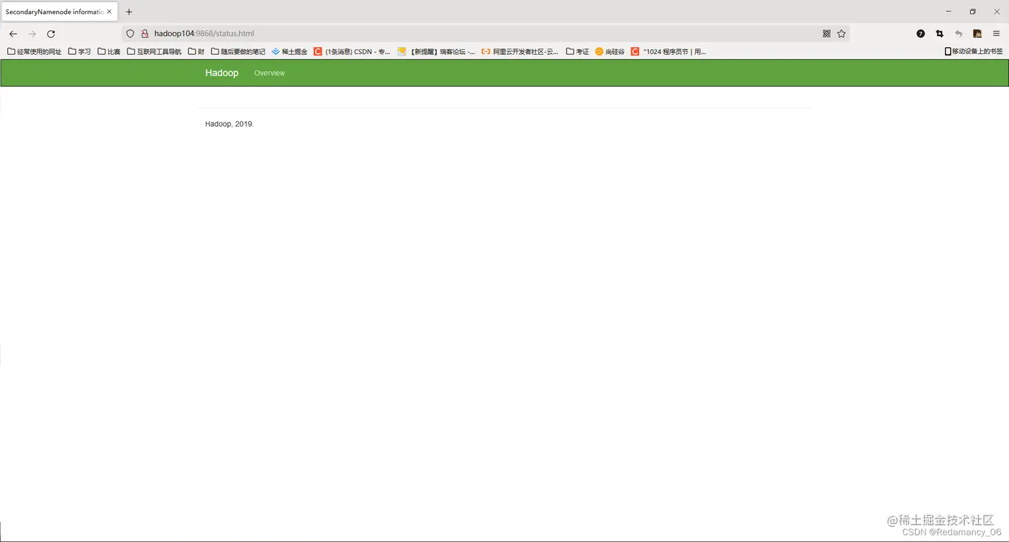Click the forward navigation arrow
Image resolution: width=1009 pixels, height=542 pixels.
(x=32, y=33)
